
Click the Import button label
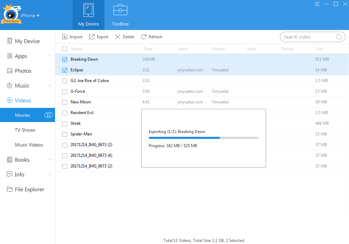point(76,37)
